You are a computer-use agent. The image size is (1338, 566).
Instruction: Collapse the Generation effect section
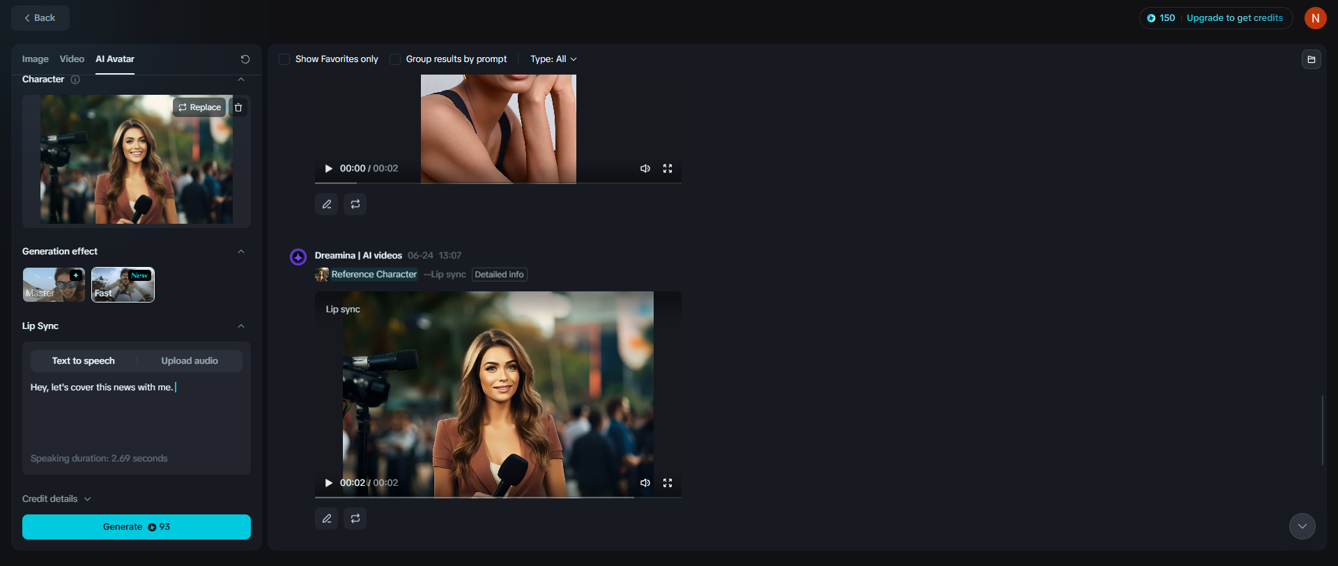pyautogui.click(x=241, y=252)
